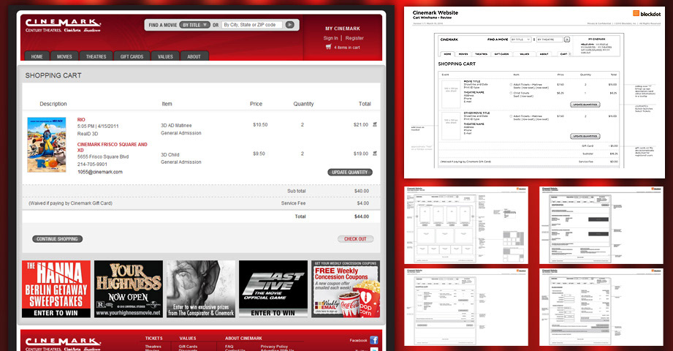The width and height of the screenshot is (673, 351).
Task: Open the movie grid wireframe thumbnail
Action: pyautogui.click(x=466, y=225)
